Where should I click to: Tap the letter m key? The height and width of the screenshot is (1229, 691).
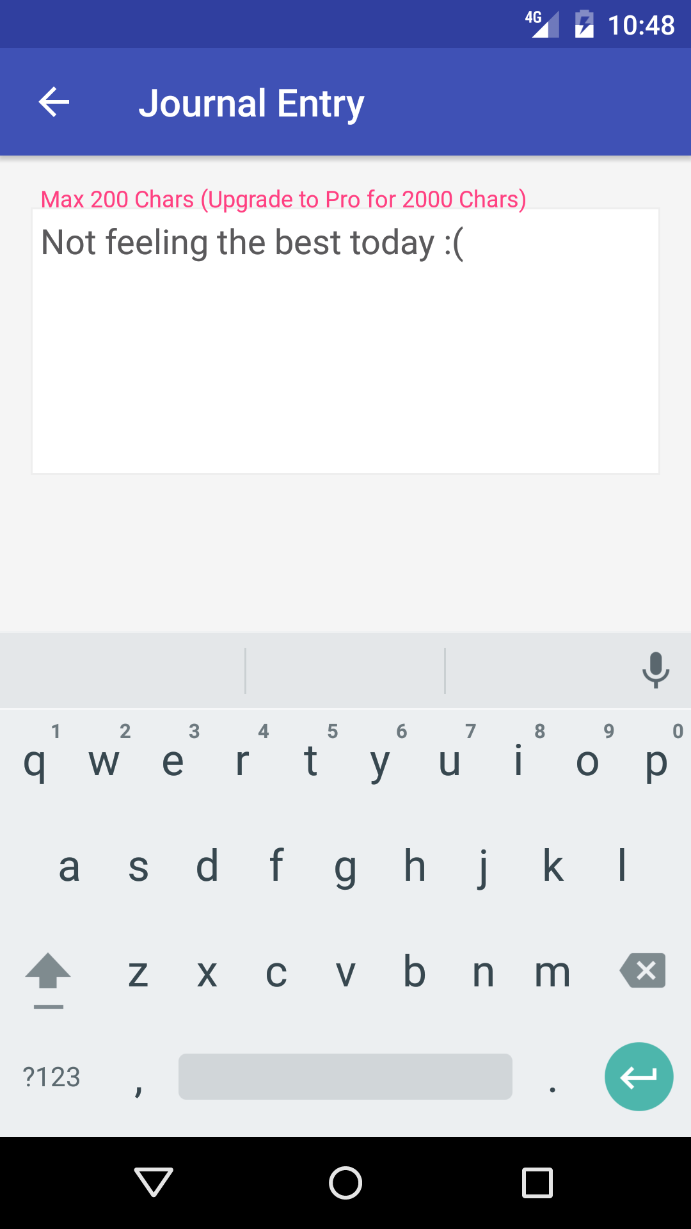(x=553, y=972)
